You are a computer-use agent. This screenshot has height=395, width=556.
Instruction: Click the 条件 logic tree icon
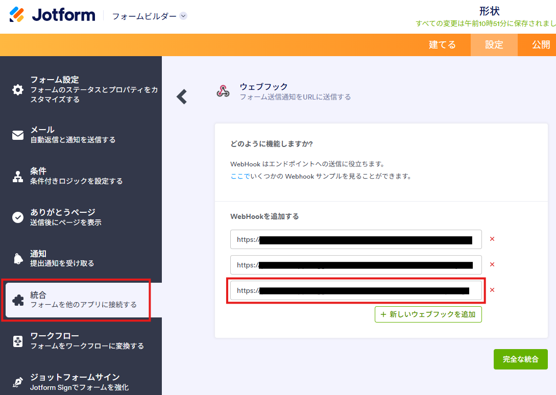click(18, 177)
